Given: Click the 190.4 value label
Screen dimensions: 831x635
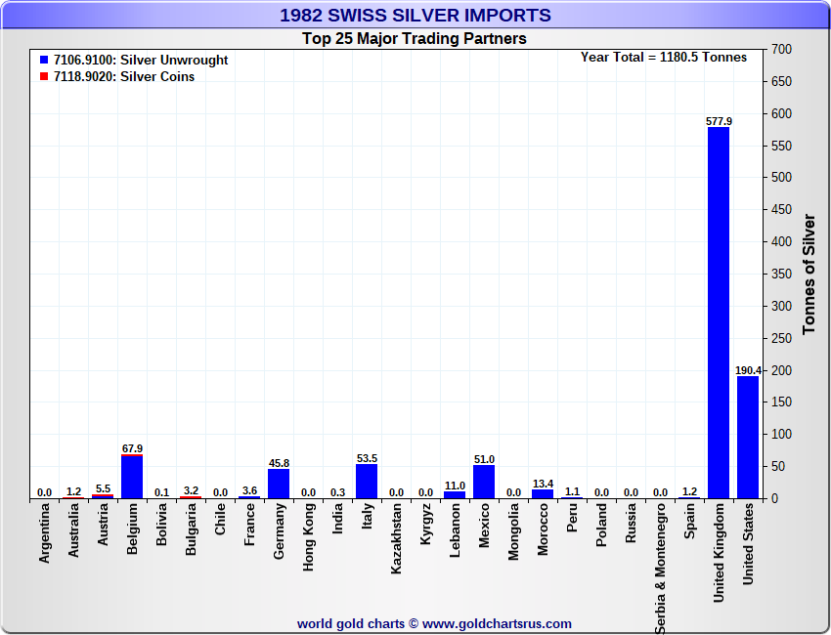Looking at the screenshot, I should click(x=748, y=370).
